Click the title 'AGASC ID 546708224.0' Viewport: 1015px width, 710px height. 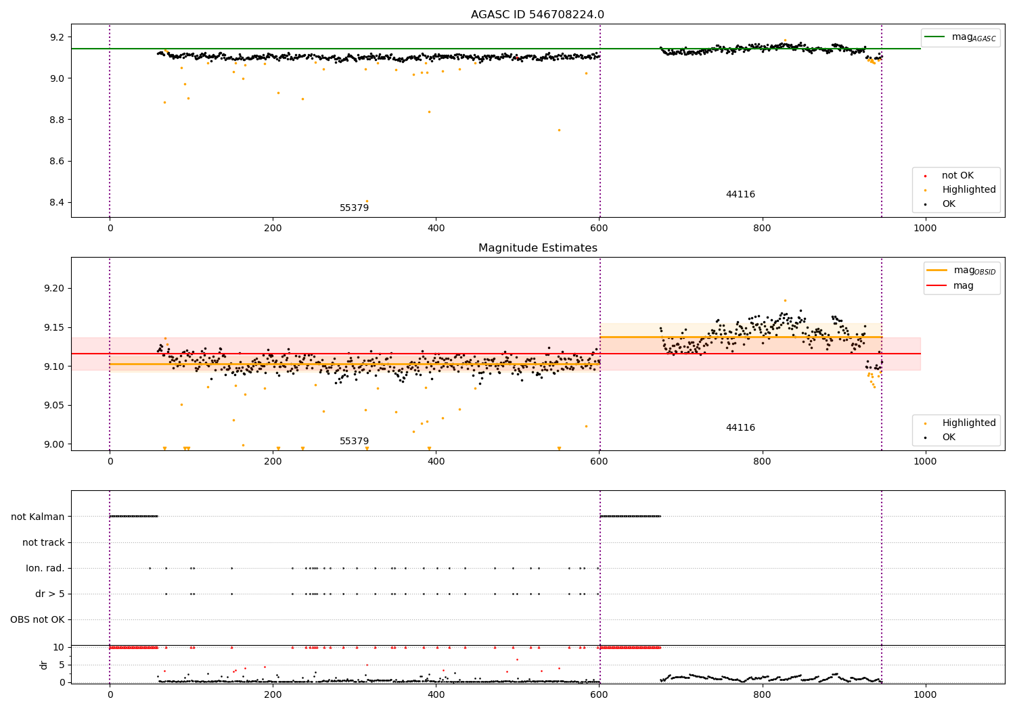[537, 15]
